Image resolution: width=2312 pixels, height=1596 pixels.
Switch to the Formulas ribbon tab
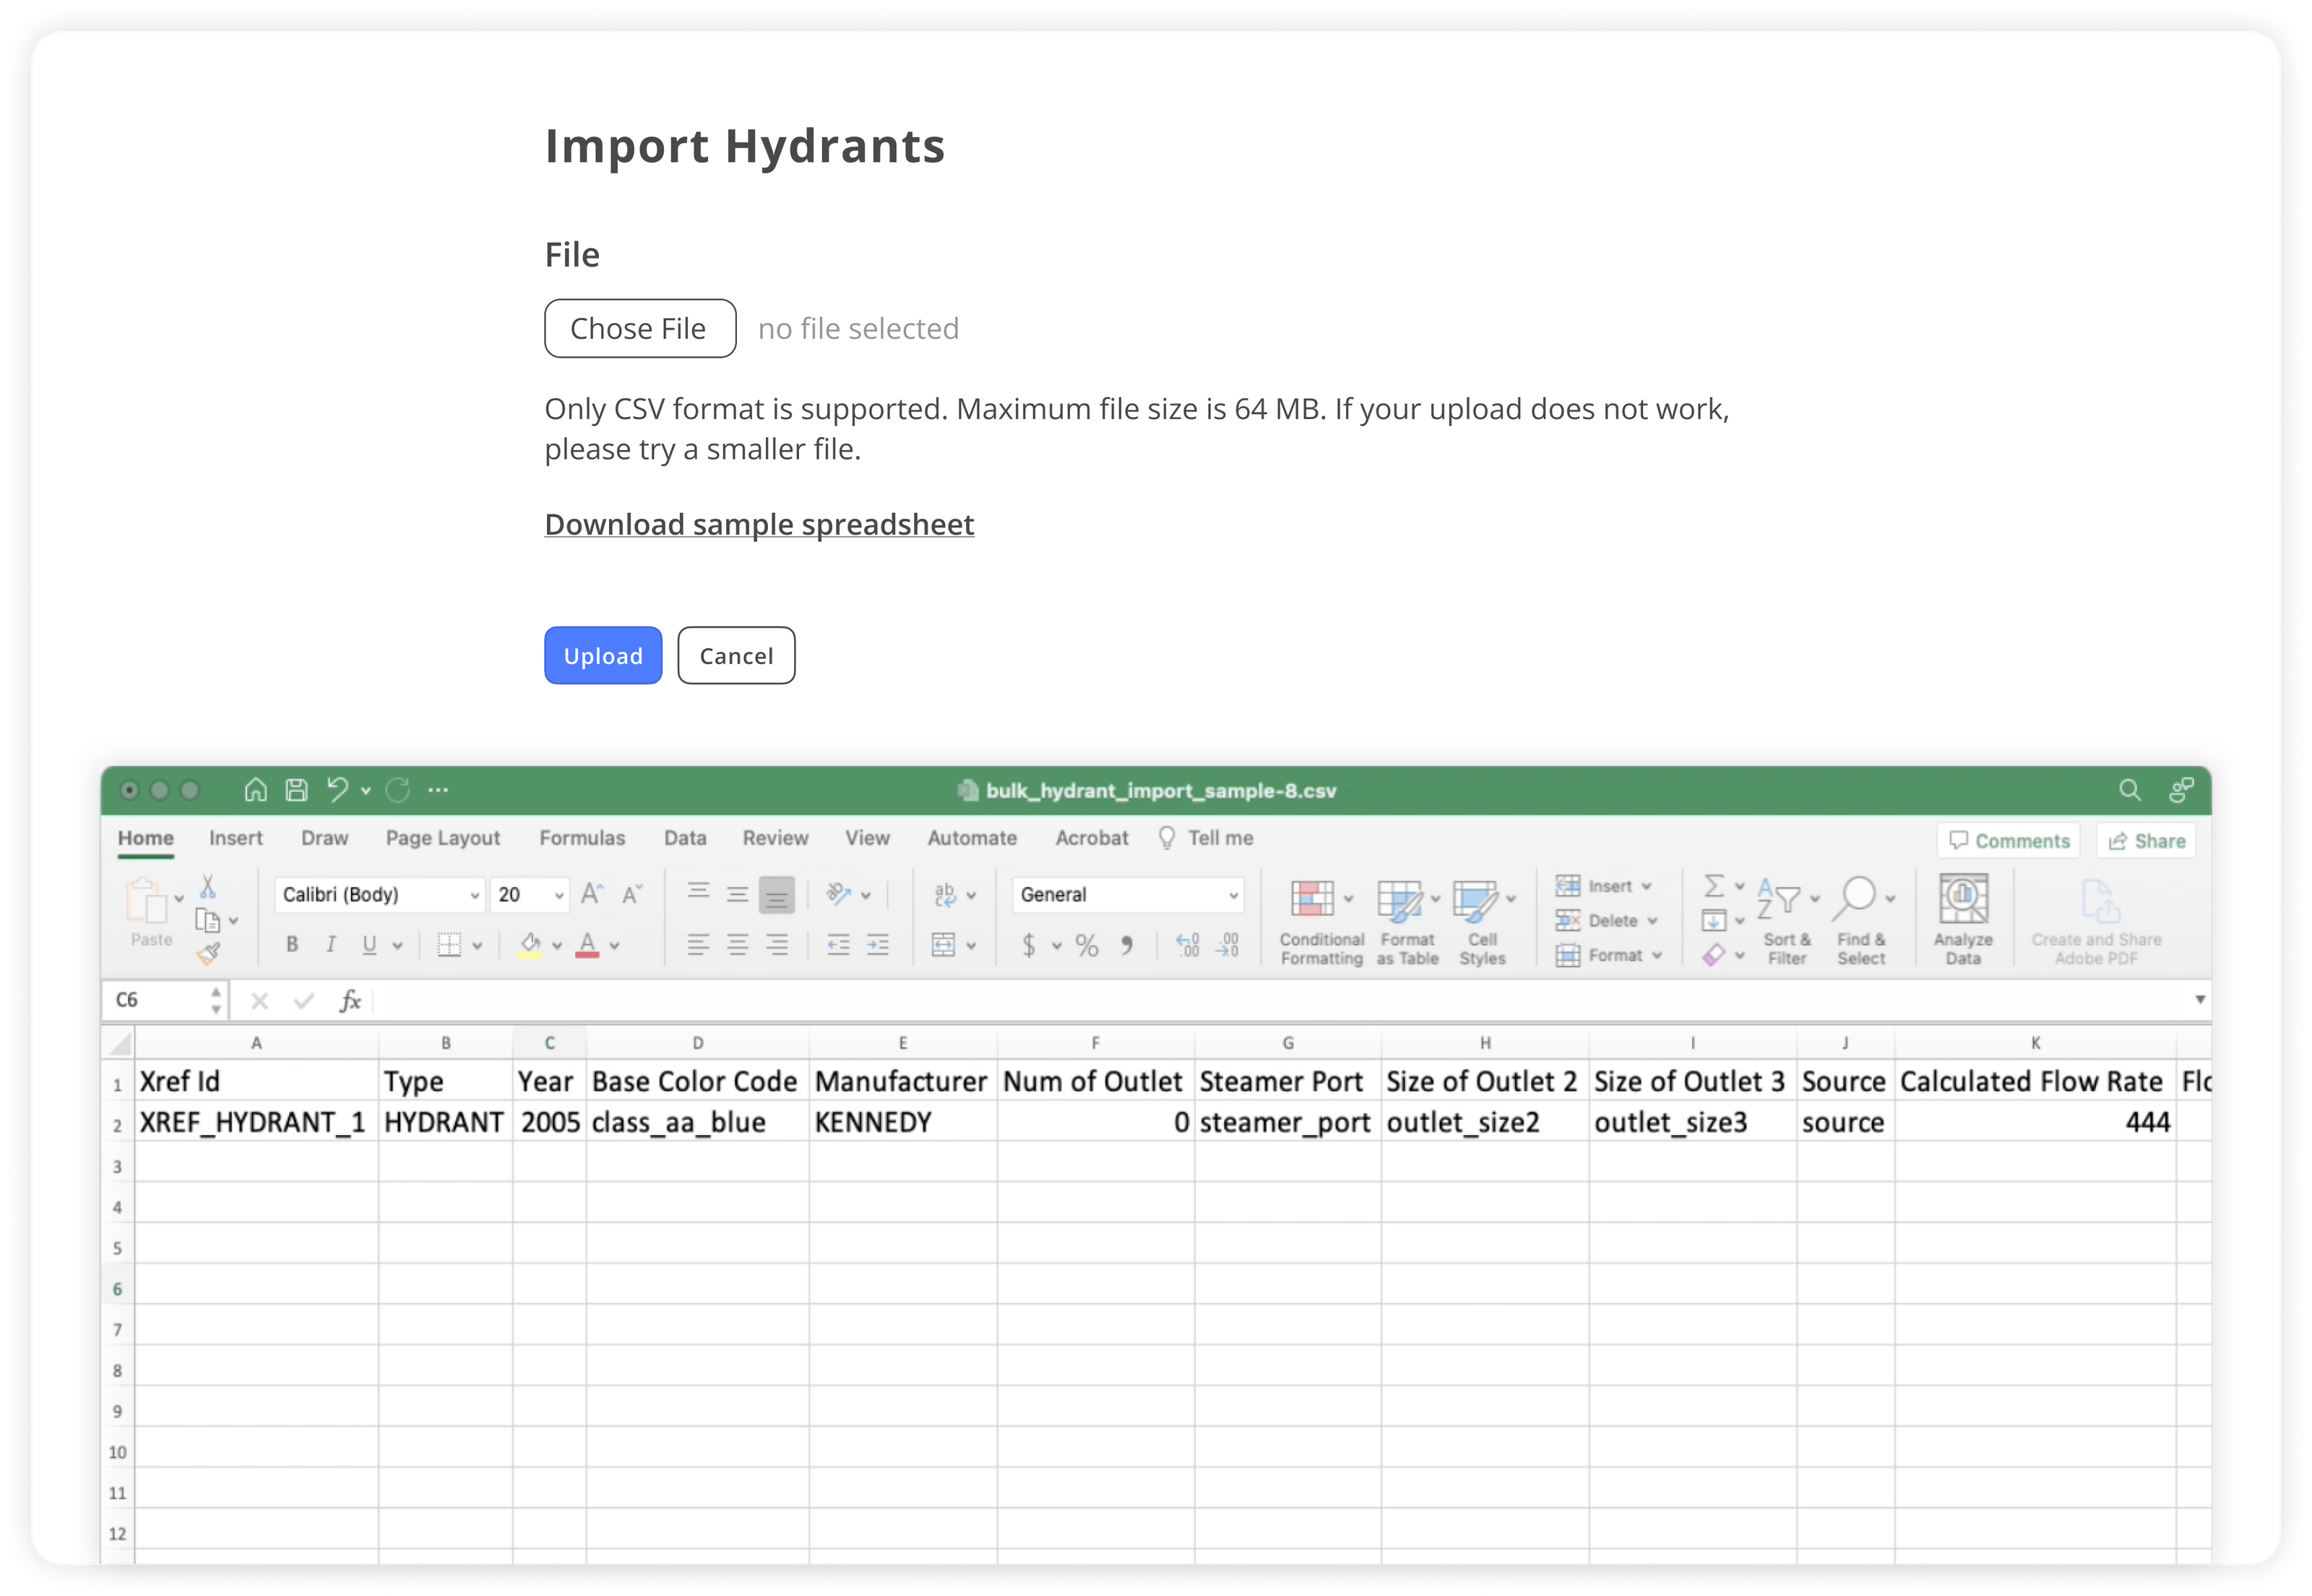click(582, 838)
